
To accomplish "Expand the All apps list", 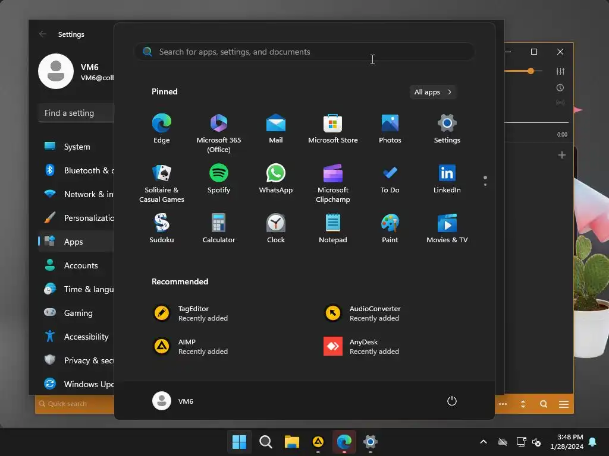I will [x=433, y=92].
